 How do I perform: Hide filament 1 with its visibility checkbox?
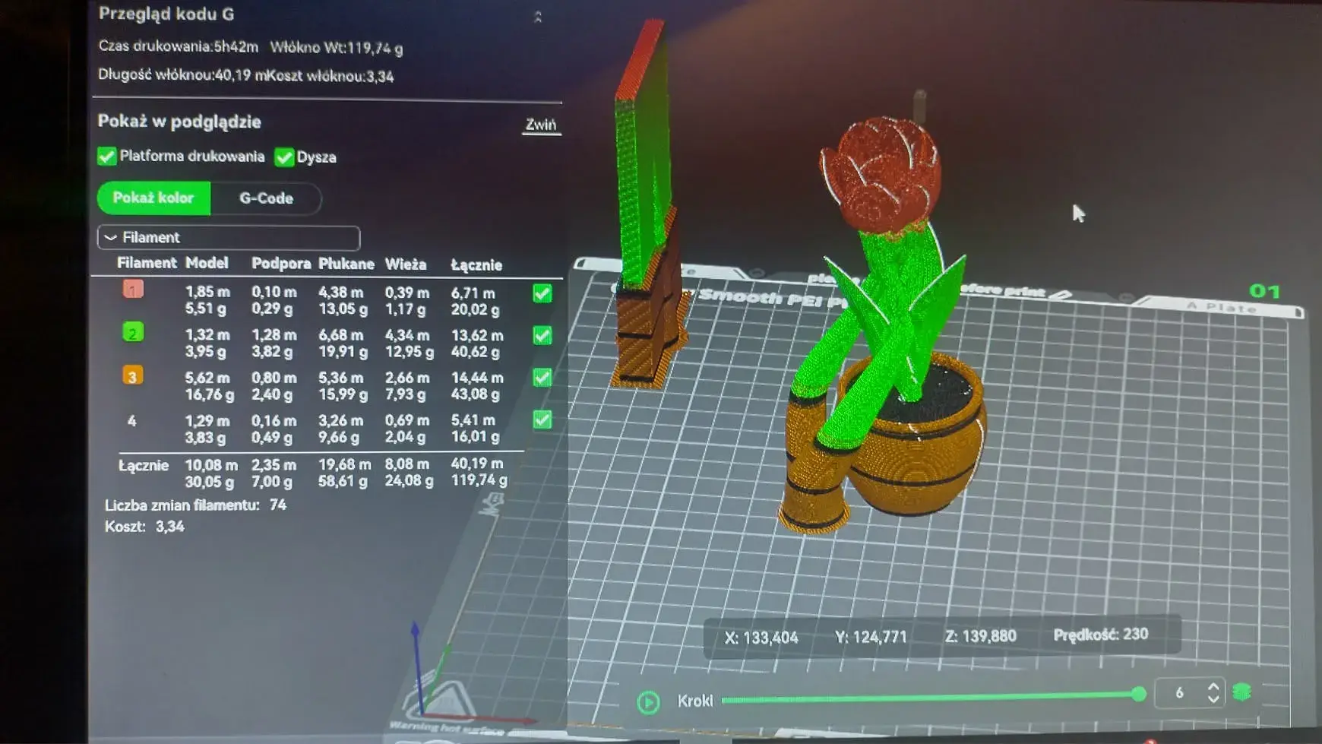tap(542, 293)
